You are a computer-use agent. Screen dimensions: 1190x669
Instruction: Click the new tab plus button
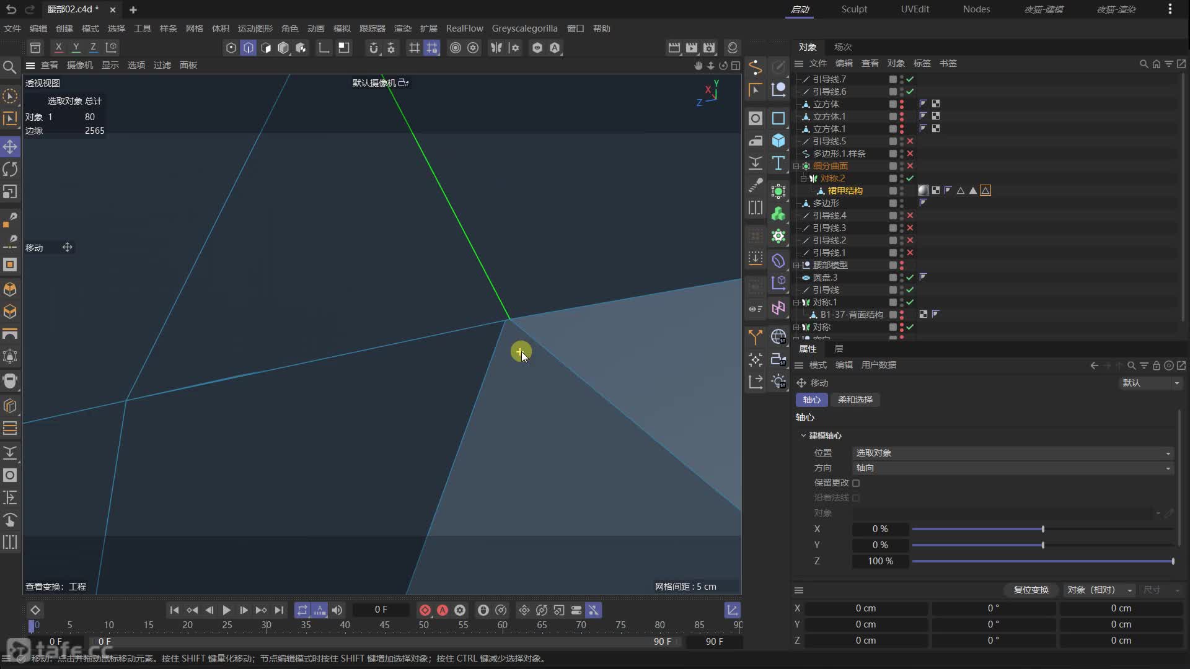tap(133, 9)
